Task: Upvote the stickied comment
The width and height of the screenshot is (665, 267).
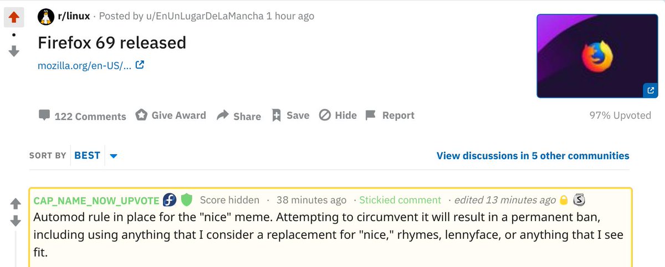Action: 15,203
